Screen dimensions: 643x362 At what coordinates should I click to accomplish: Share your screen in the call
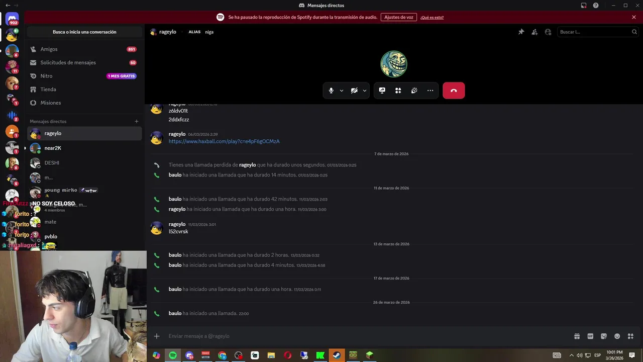click(x=382, y=90)
